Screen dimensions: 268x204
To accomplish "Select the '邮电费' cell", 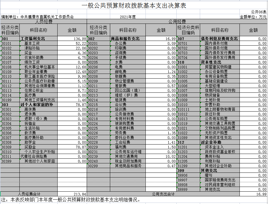I will pos(128,72).
